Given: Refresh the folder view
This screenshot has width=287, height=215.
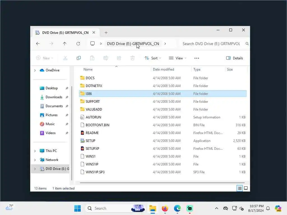Looking at the screenshot, I should pyautogui.click(x=78, y=44).
